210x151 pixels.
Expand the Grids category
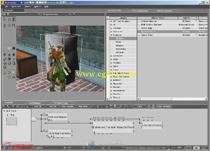(111, 59)
